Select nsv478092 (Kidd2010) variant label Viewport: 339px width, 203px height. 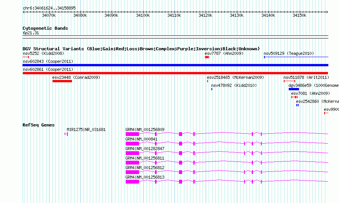coord(234,85)
